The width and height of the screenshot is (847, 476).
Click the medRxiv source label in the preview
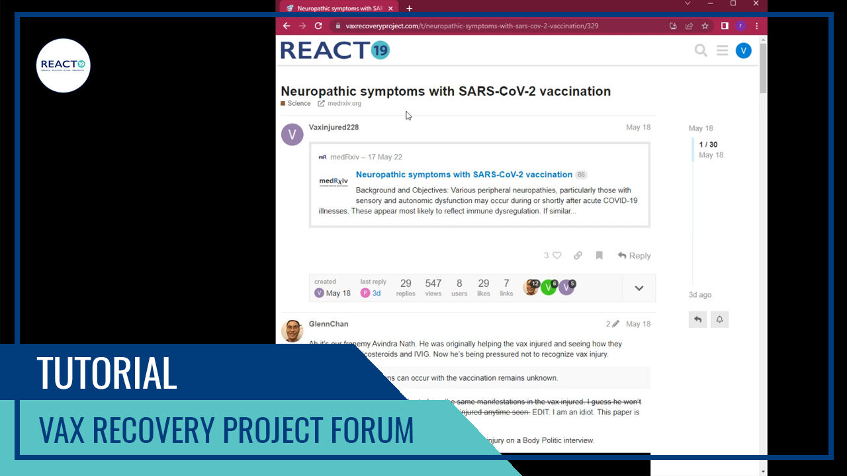[x=367, y=157]
